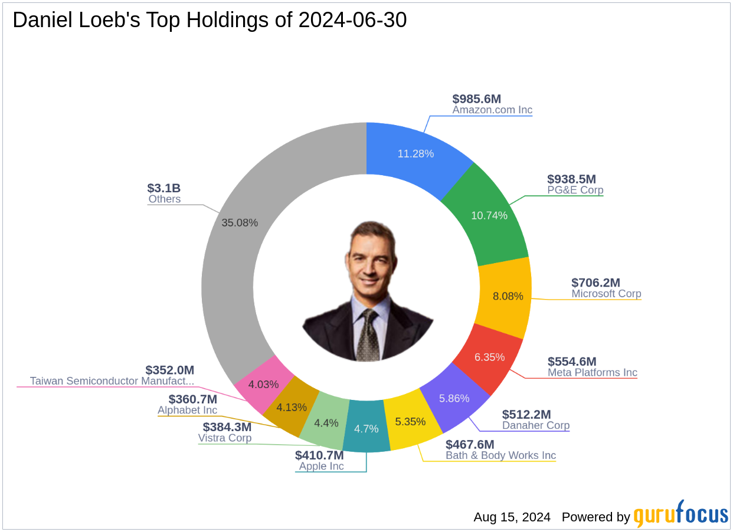Click the gray Others 35.08% slice
733x532 pixels.
click(240, 223)
